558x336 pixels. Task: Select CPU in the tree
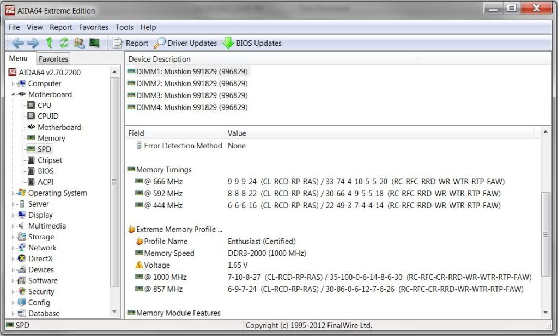click(x=44, y=105)
